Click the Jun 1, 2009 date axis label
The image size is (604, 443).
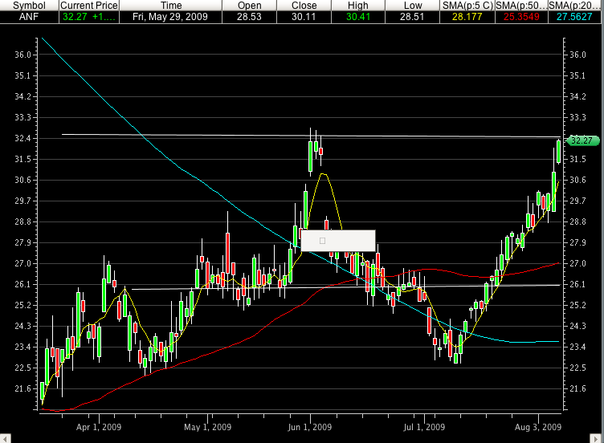point(310,426)
